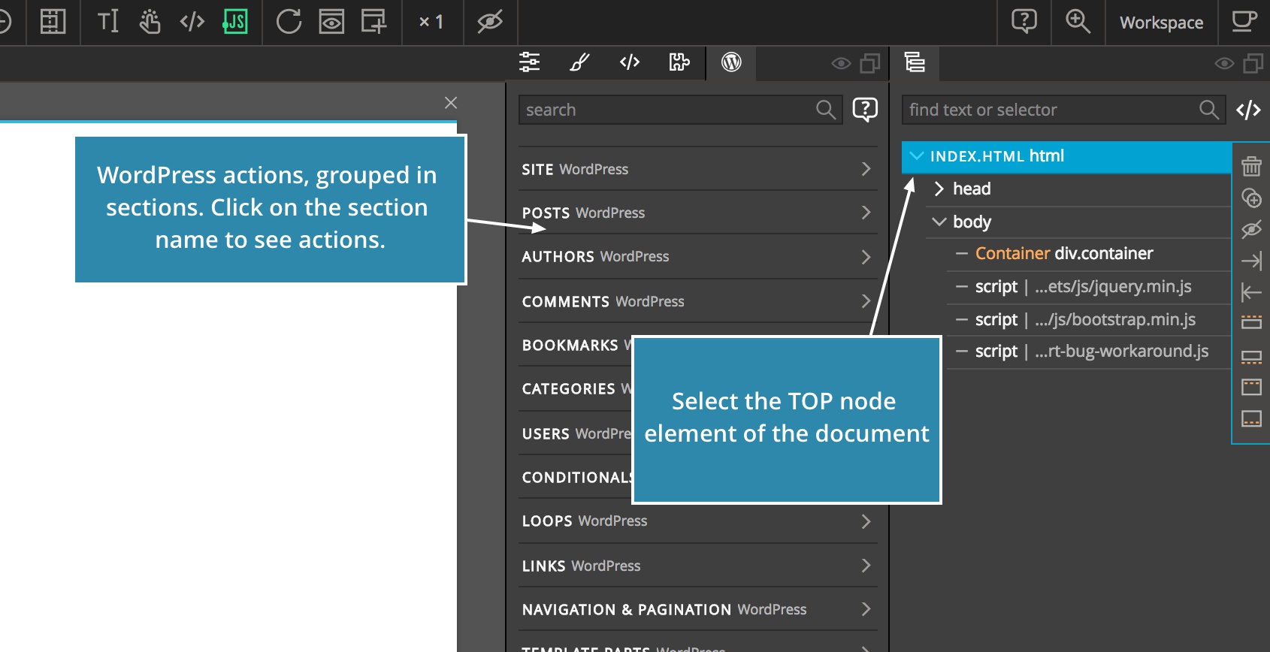Change the x1 zoom multiplier
This screenshot has height=652, width=1270.
[x=431, y=23]
